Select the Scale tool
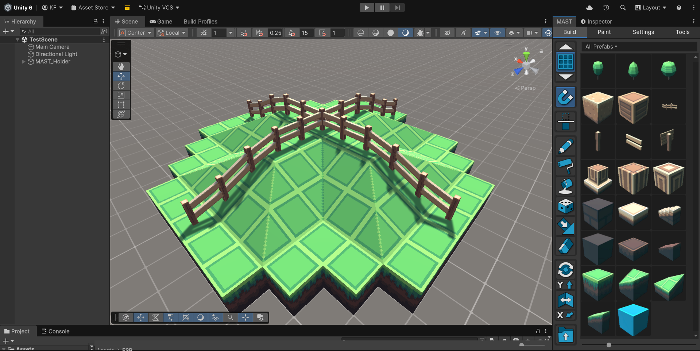This screenshot has height=351, width=700. tap(121, 95)
